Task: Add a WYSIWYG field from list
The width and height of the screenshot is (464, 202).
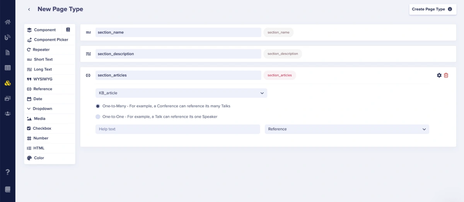Action: click(43, 79)
